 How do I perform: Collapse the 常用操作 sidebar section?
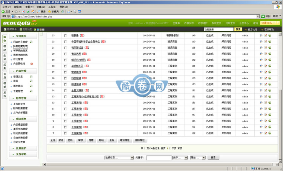coord(23,36)
